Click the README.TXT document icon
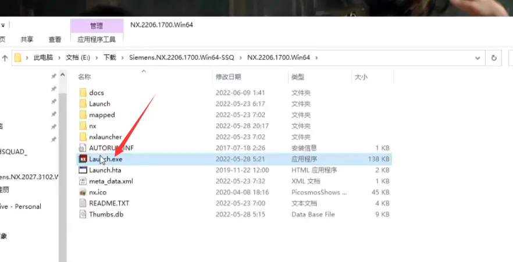 click(x=83, y=203)
